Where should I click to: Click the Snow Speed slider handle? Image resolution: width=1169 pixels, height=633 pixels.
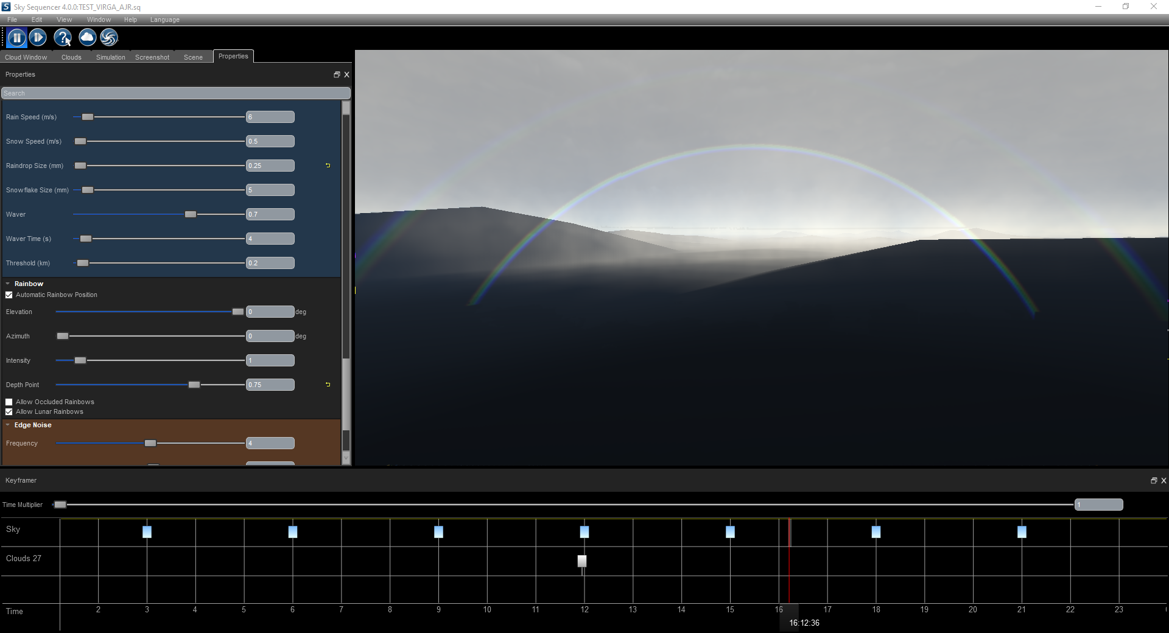(x=80, y=141)
